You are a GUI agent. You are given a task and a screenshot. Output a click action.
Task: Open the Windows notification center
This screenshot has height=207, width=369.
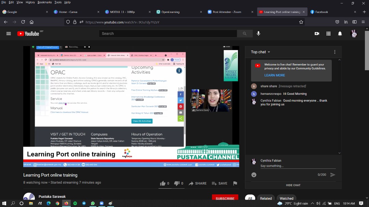coord(361,204)
